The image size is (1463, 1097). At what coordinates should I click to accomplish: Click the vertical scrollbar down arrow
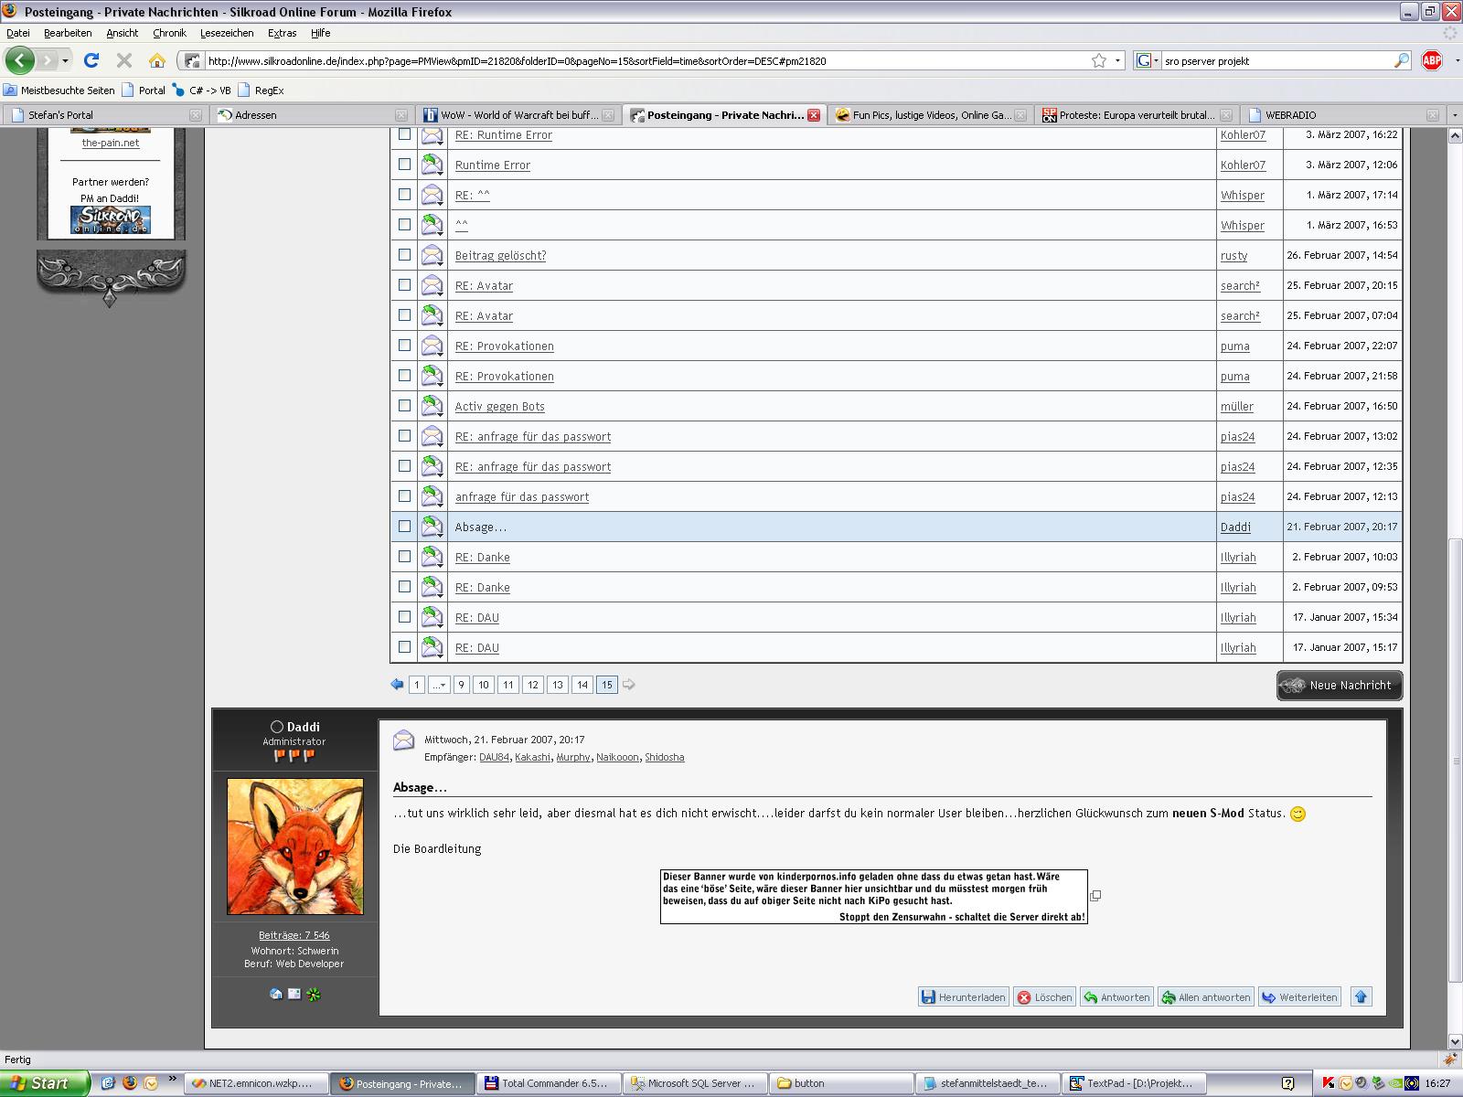[x=1455, y=1041]
